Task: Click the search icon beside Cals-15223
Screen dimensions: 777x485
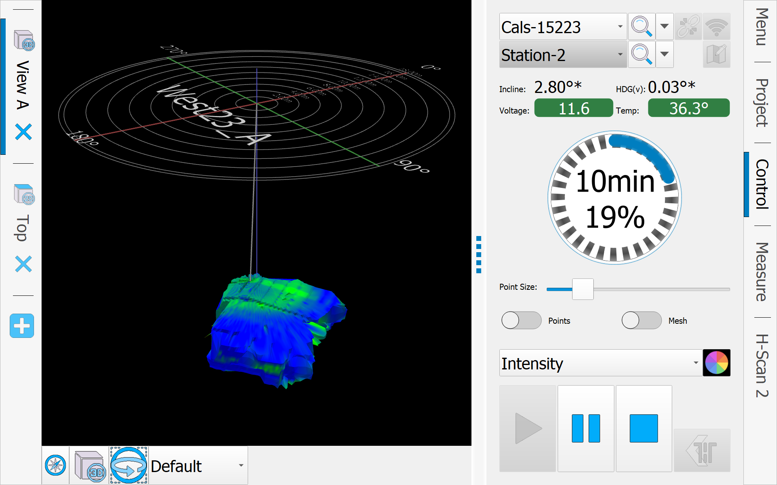Action: coord(641,27)
